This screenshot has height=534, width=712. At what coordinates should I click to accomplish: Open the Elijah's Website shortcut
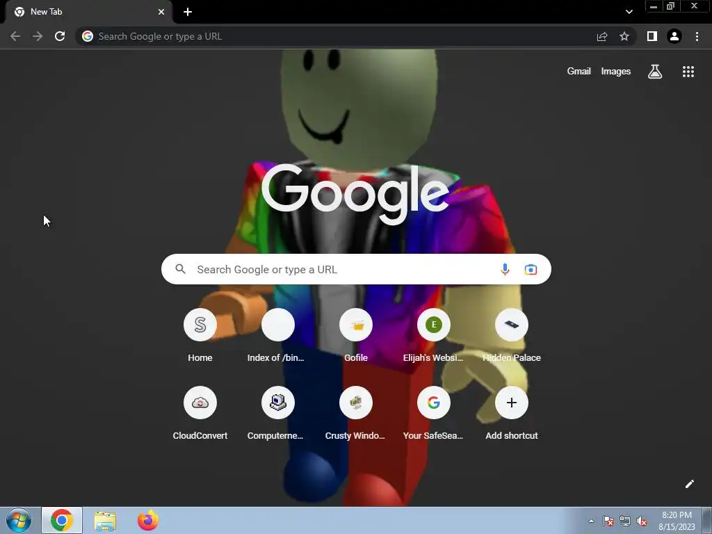click(x=434, y=336)
